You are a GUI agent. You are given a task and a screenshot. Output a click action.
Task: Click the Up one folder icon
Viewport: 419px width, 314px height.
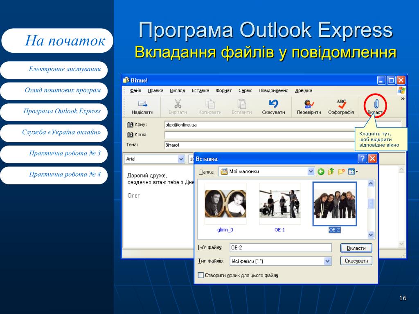pyautogui.click(x=331, y=171)
